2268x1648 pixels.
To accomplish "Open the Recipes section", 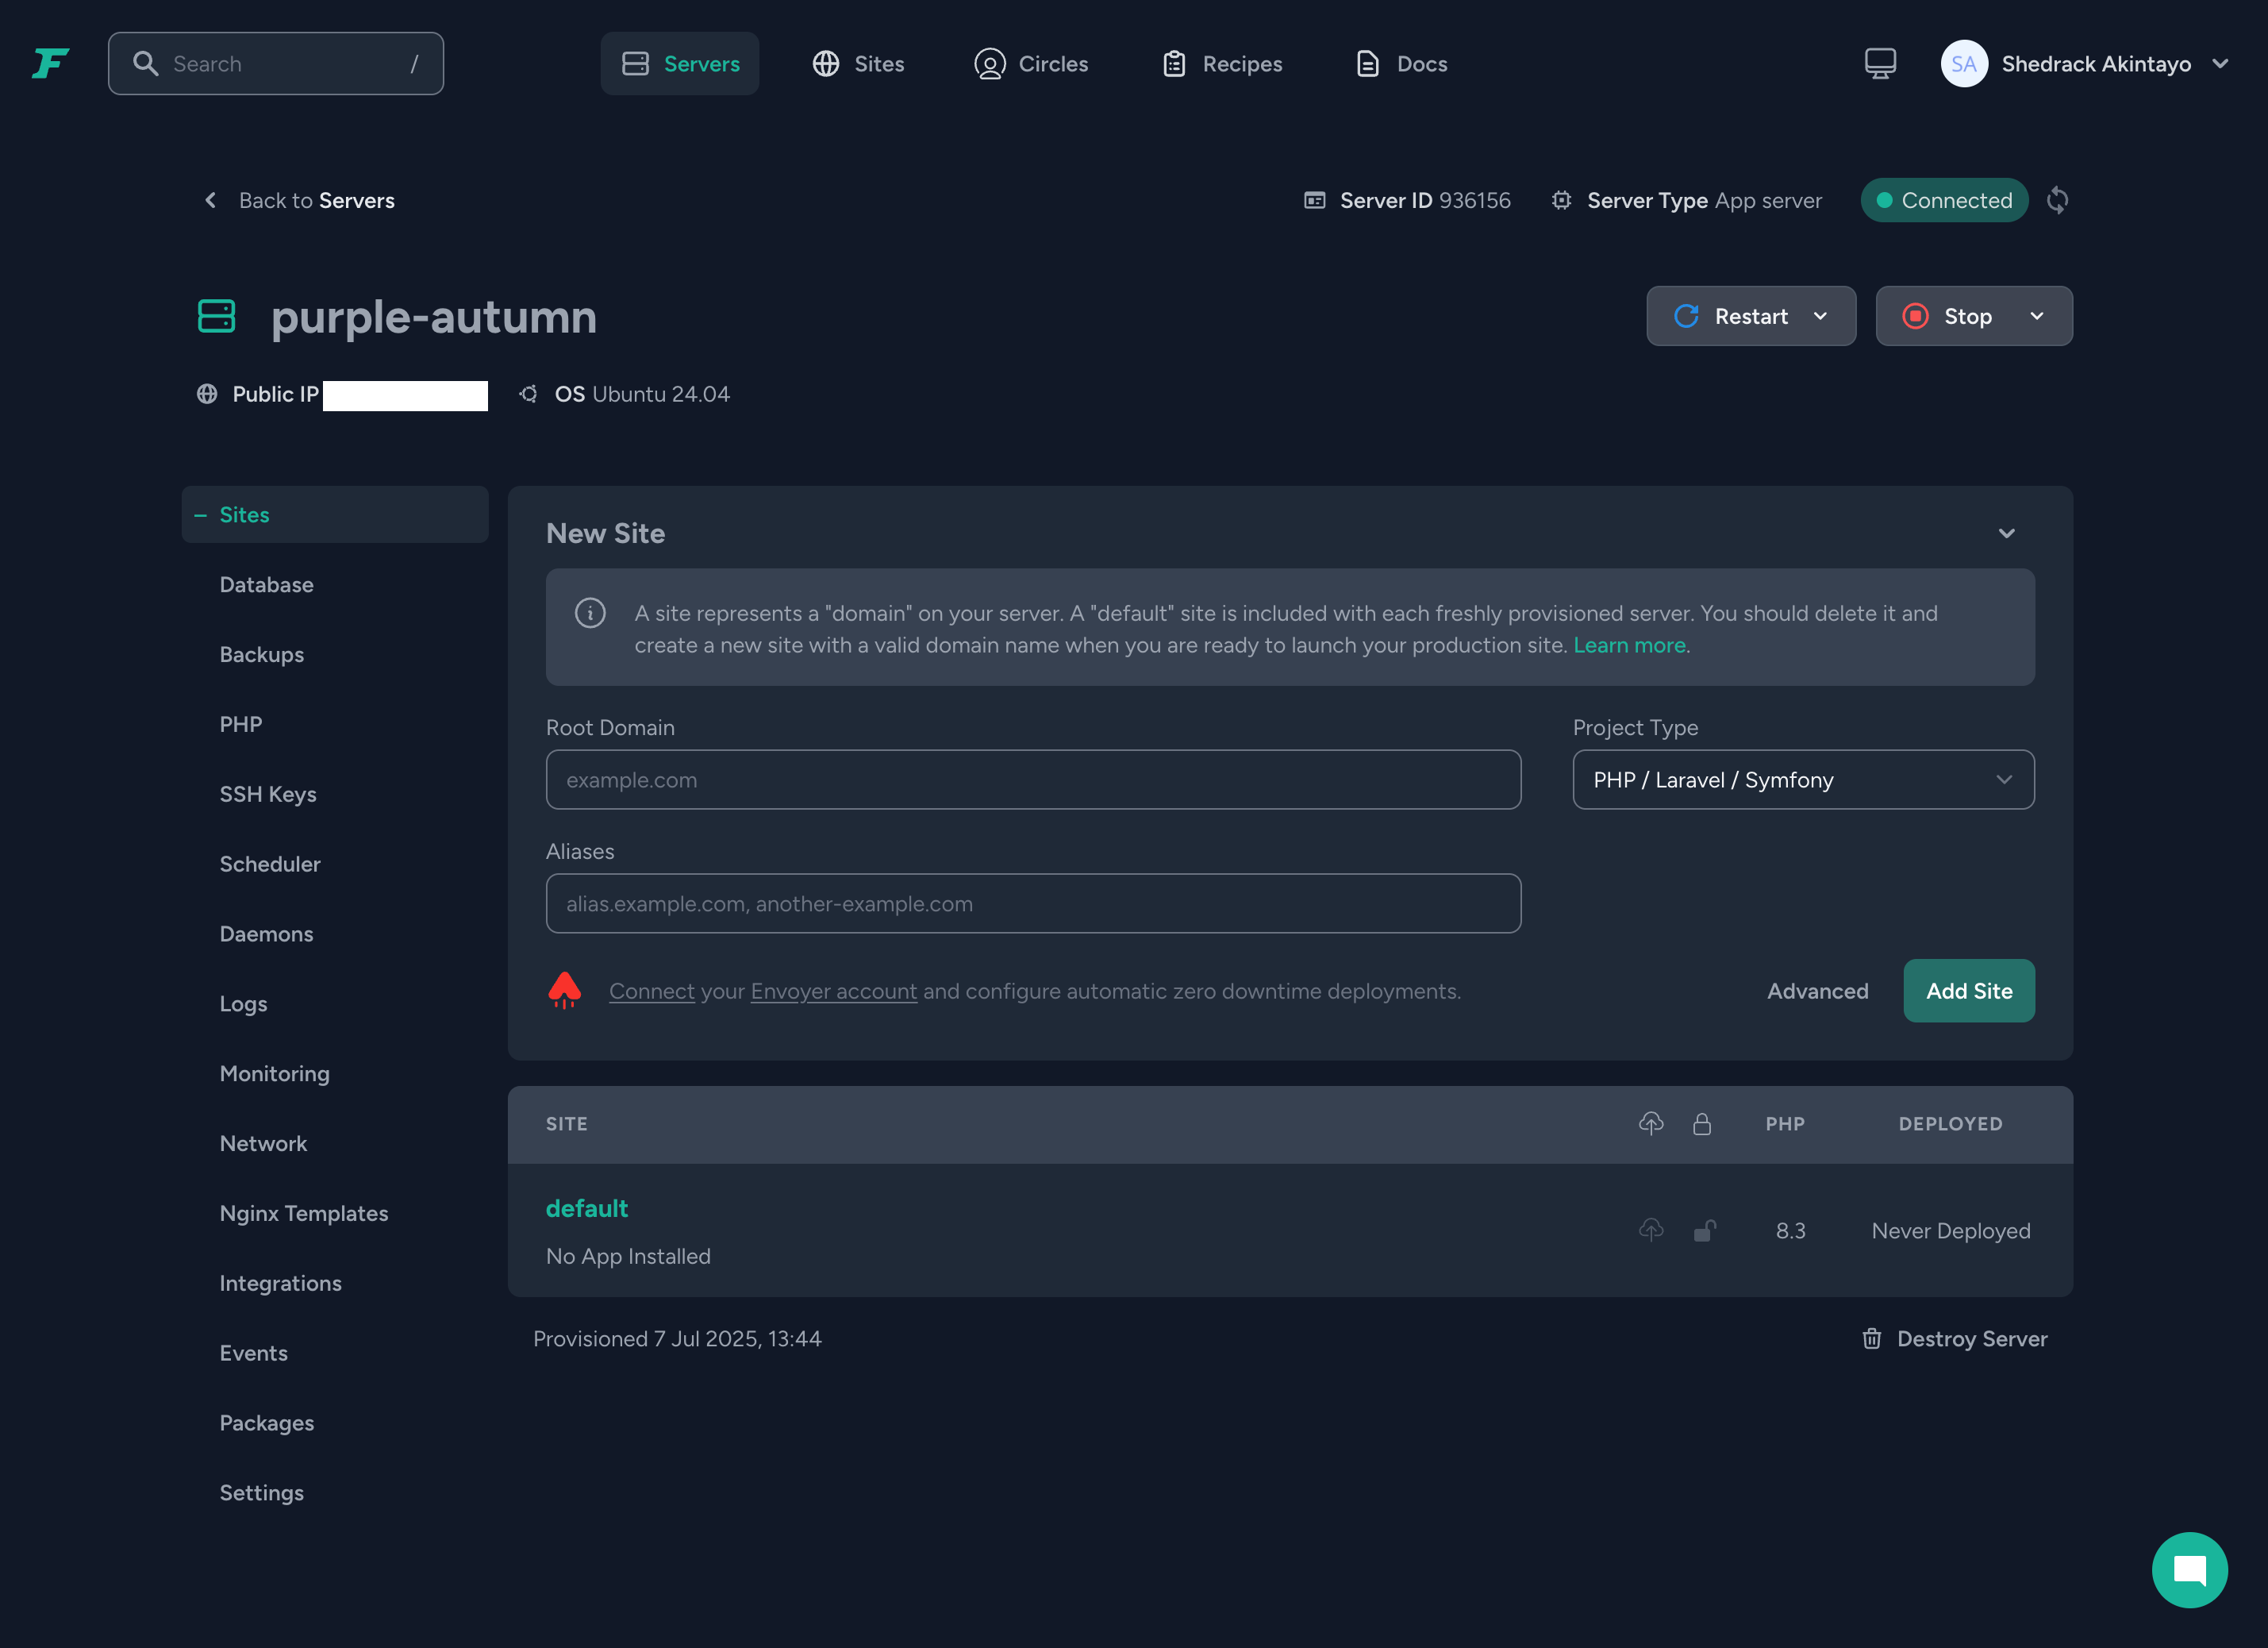I will [x=1221, y=63].
